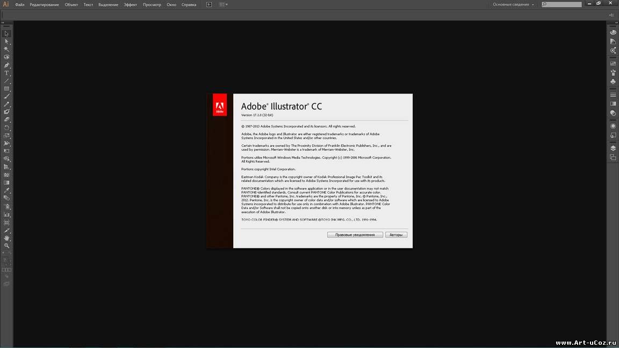Open the Выделение menu
Image resolution: width=619 pixels, height=348 pixels.
109,5
